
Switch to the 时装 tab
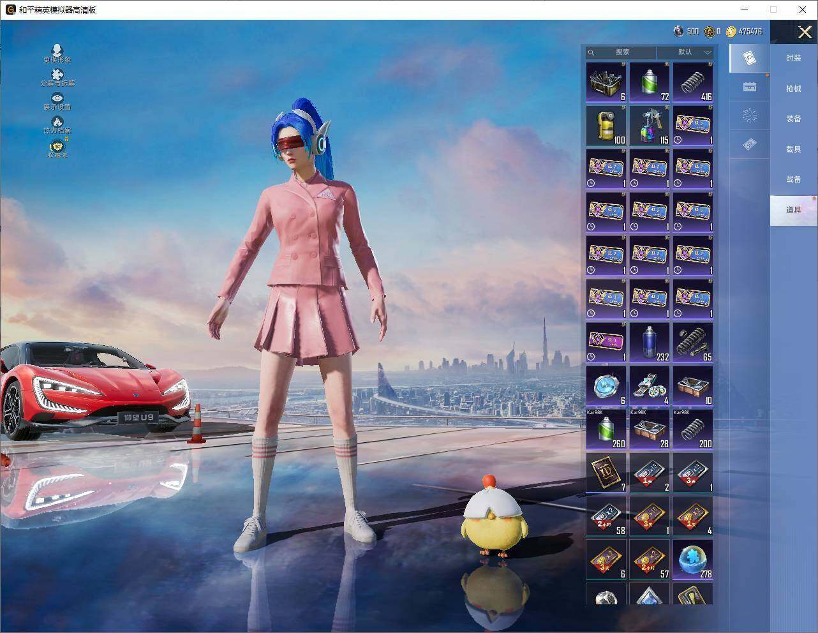pos(794,58)
